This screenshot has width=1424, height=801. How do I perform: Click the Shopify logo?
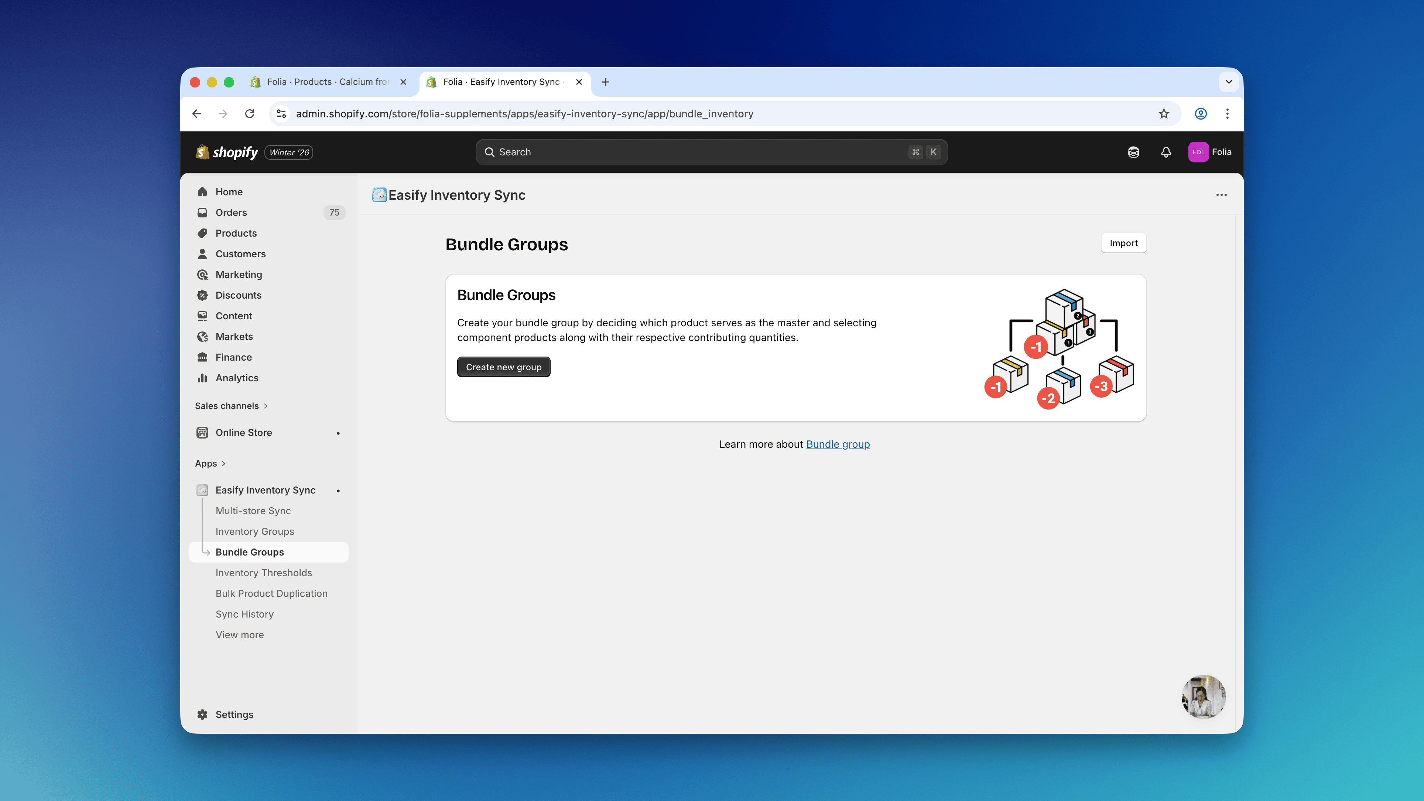[227, 152]
